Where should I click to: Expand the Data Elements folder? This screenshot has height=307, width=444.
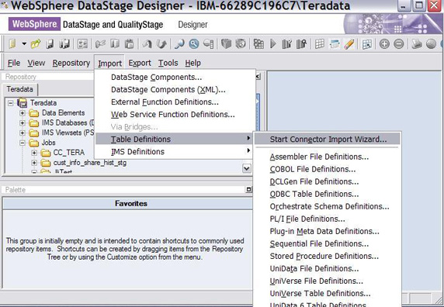point(22,113)
